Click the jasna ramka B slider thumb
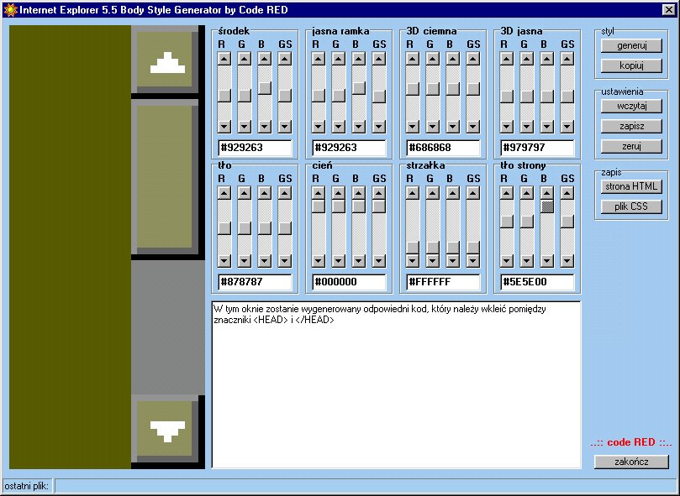 click(x=359, y=88)
